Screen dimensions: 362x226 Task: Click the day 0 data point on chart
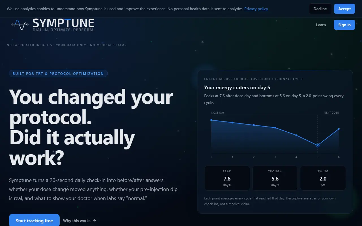(211, 120)
